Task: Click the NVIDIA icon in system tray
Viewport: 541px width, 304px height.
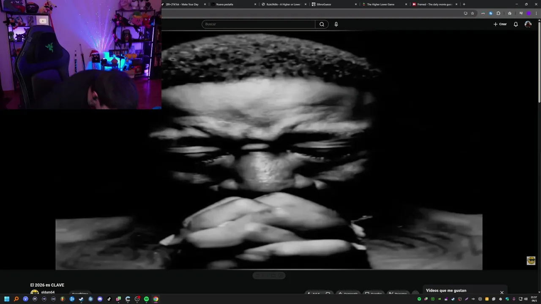Action: 440,299
